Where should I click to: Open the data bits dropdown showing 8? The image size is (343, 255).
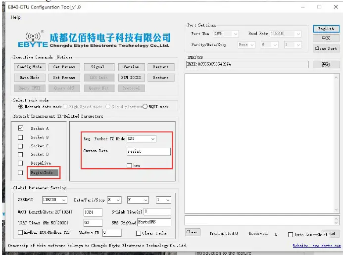(x=114, y=200)
